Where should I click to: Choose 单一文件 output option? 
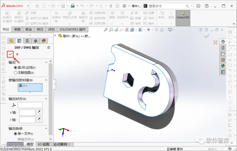[x=15, y=134]
